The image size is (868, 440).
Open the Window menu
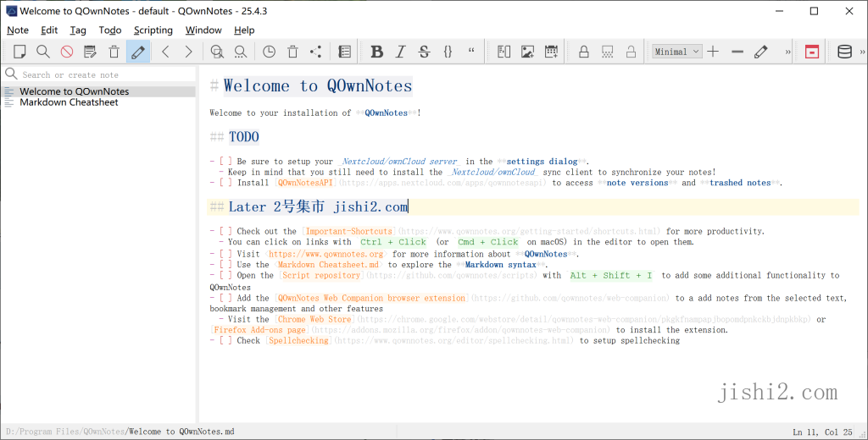click(x=203, y=30)
